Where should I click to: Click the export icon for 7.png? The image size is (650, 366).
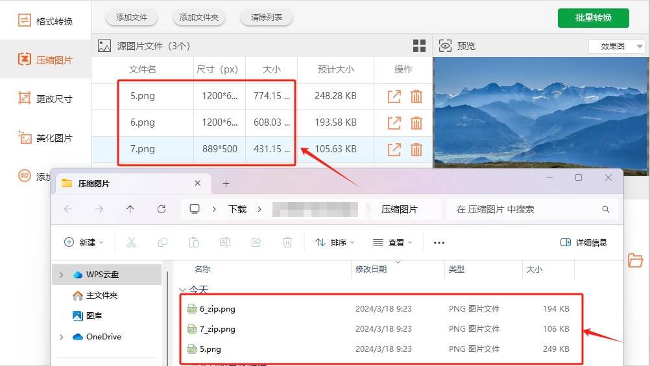(x=394, y=149)
